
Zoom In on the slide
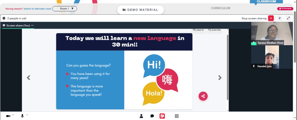tap(198, 30)
